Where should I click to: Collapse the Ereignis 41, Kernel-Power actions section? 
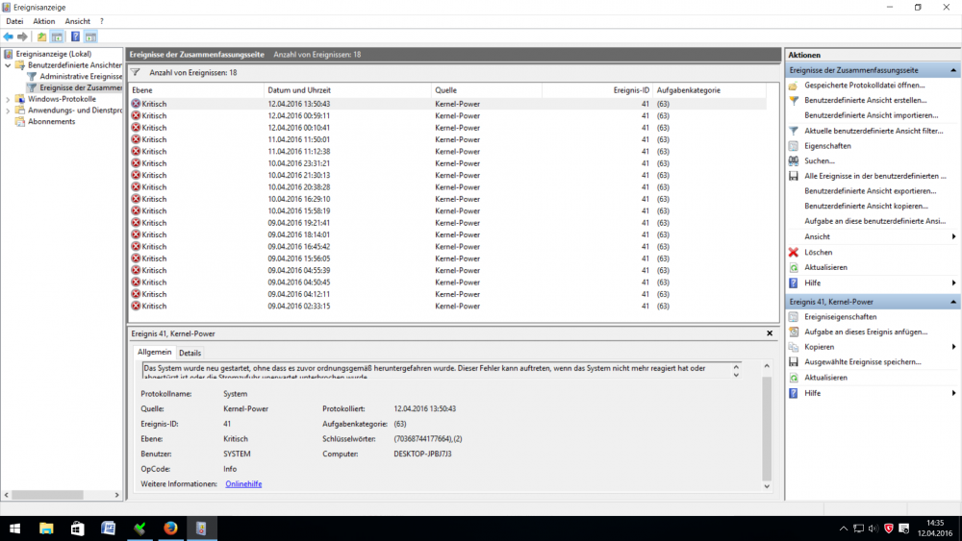coord(953,302)
